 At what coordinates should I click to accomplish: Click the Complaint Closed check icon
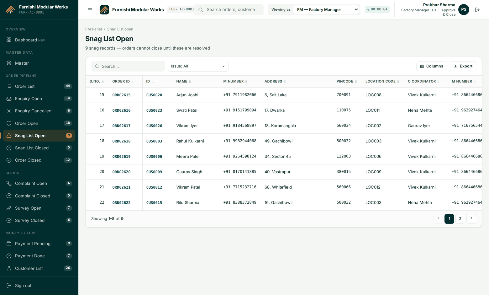9,196
